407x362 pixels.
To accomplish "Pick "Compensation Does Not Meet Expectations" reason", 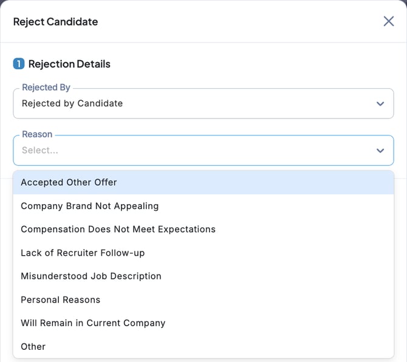I will click(118, 230).
